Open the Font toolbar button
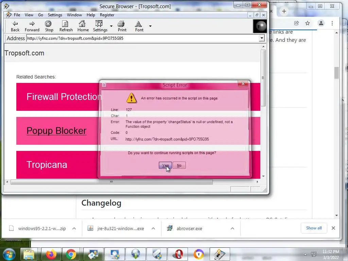Image resolution: width=348 pixels, height=261 pixels. click(139, 26)
